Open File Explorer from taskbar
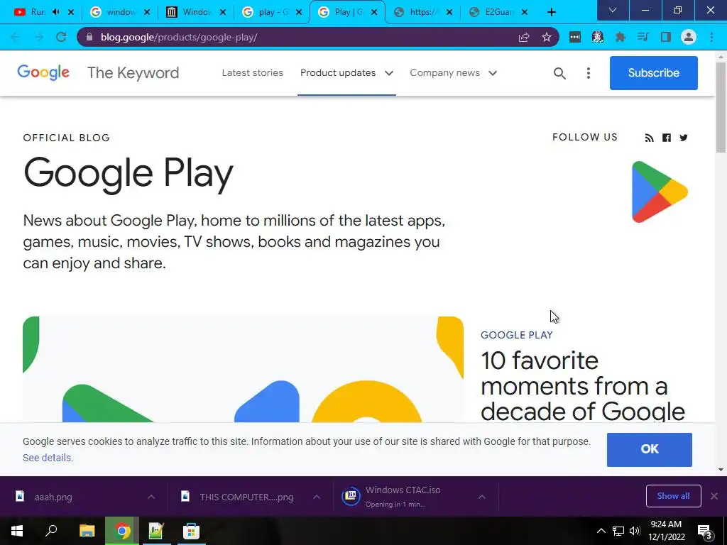 87,531
